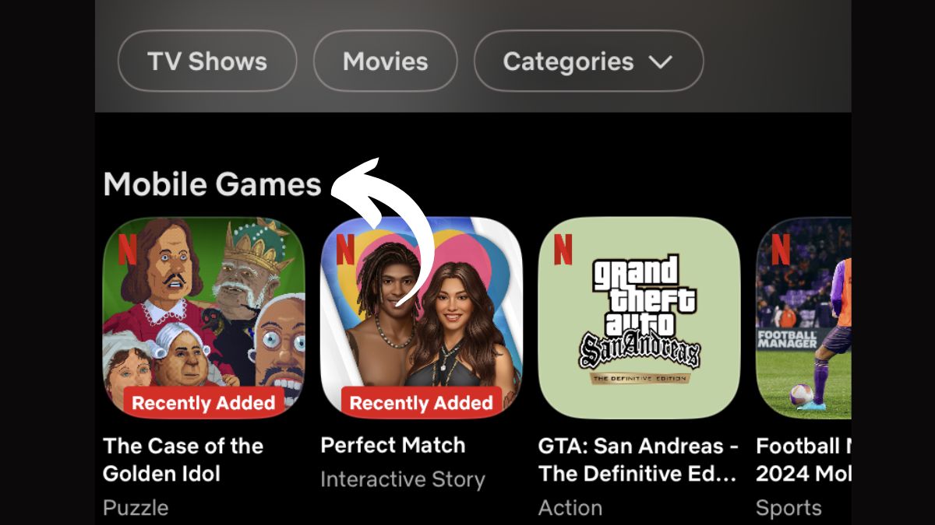This screenshot has width=935, height=525.
Task: Select the TV Shows filter
Action: (207, 61)
